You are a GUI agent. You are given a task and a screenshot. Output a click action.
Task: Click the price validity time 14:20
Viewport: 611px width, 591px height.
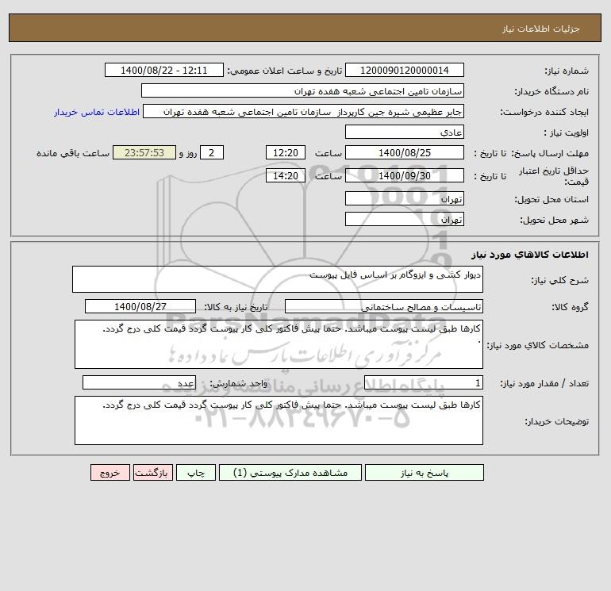(x=285, y=175)
